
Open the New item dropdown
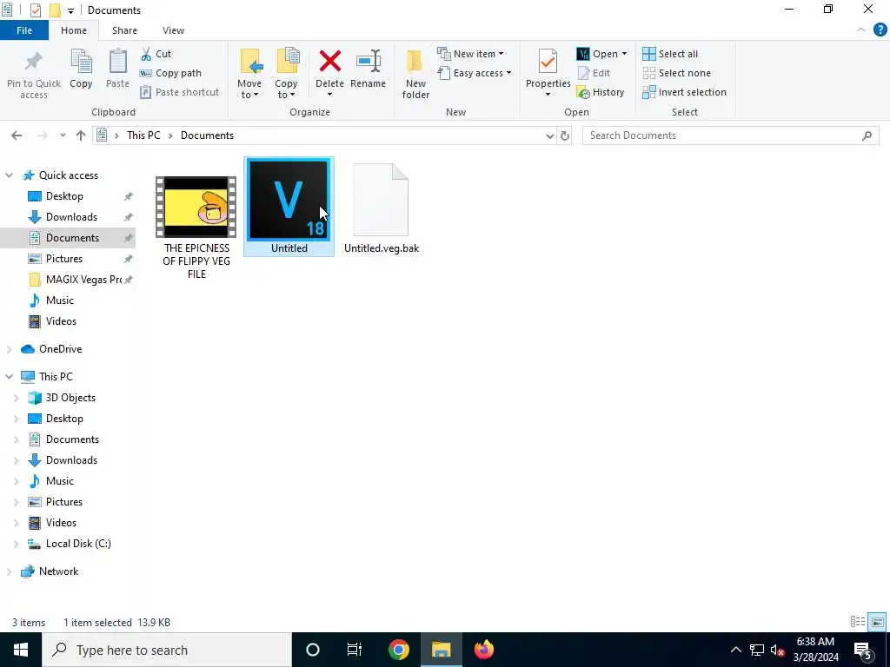point(470,54)
